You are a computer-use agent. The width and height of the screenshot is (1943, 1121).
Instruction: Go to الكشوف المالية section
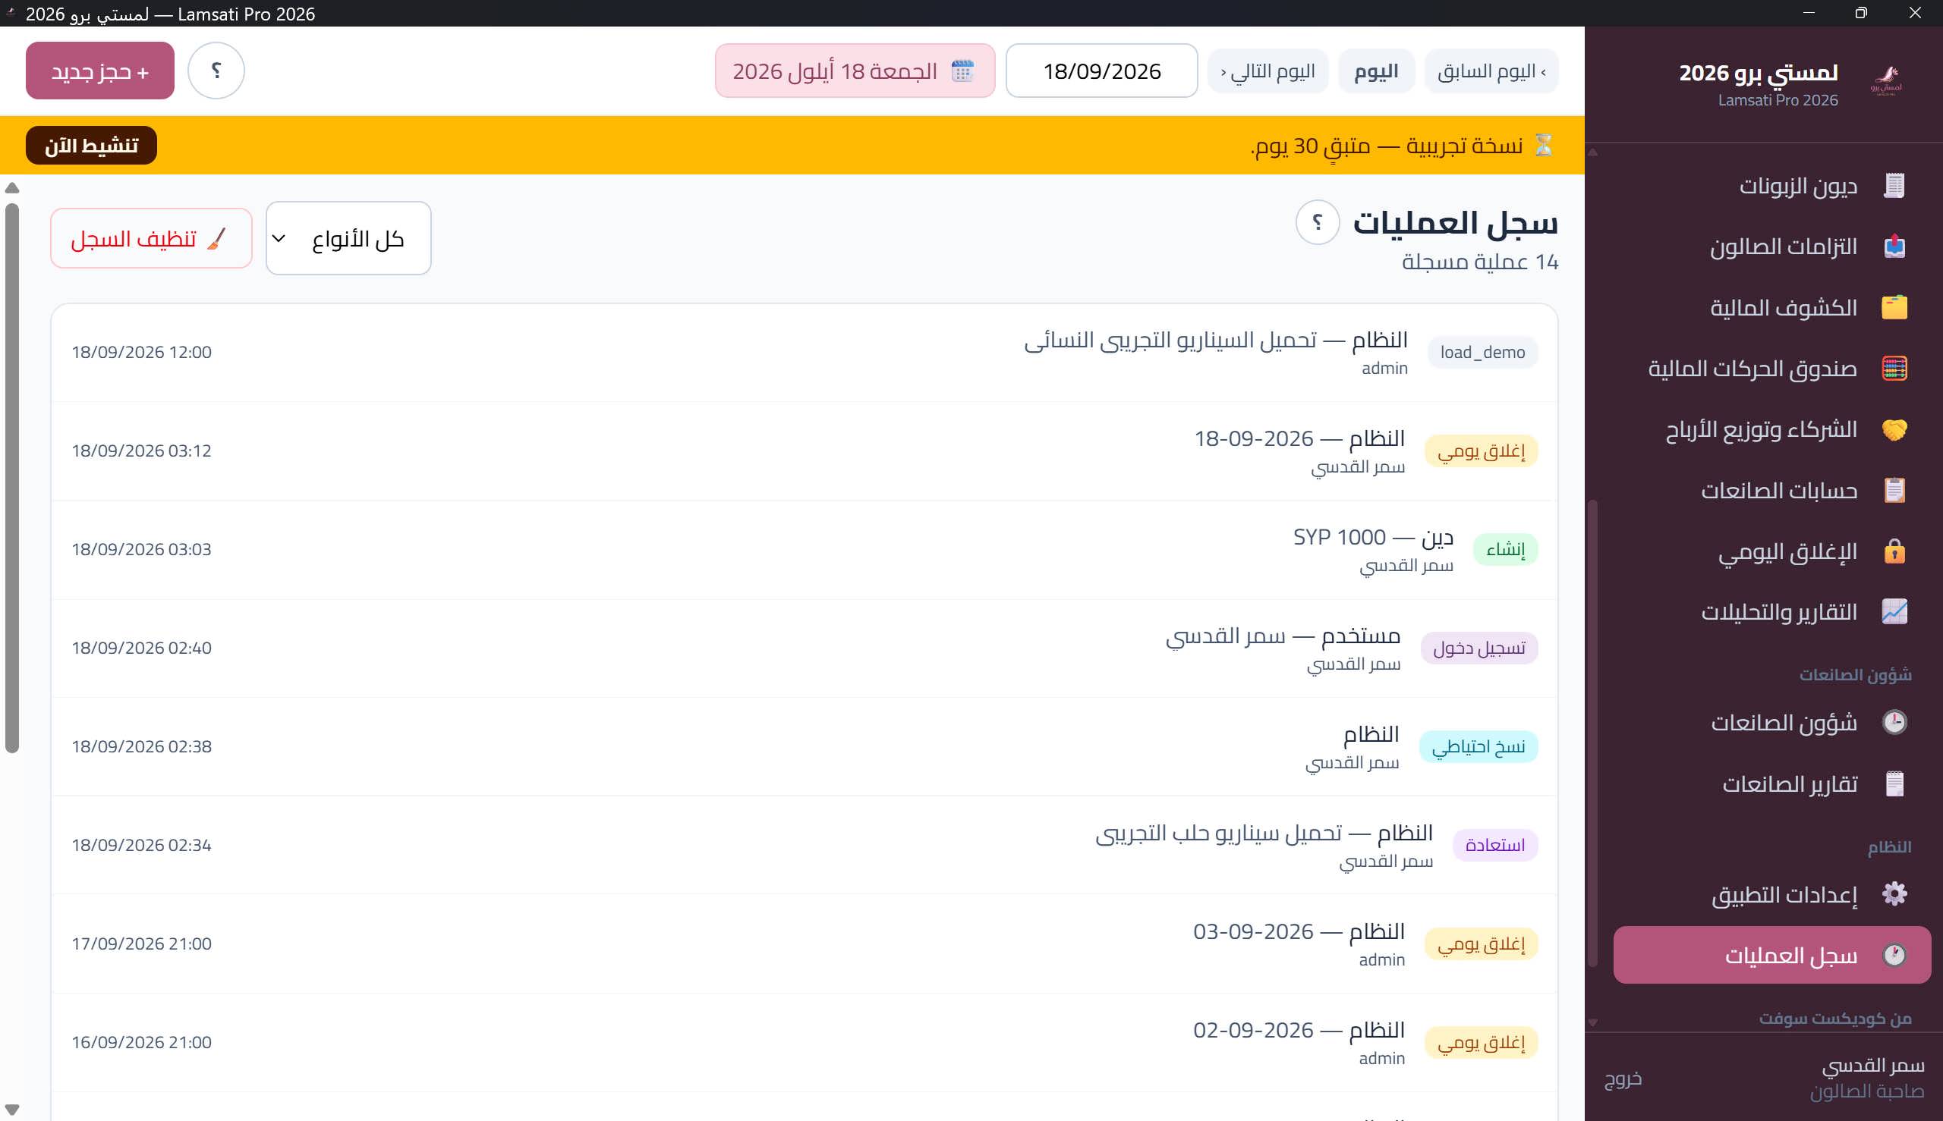1772,307
